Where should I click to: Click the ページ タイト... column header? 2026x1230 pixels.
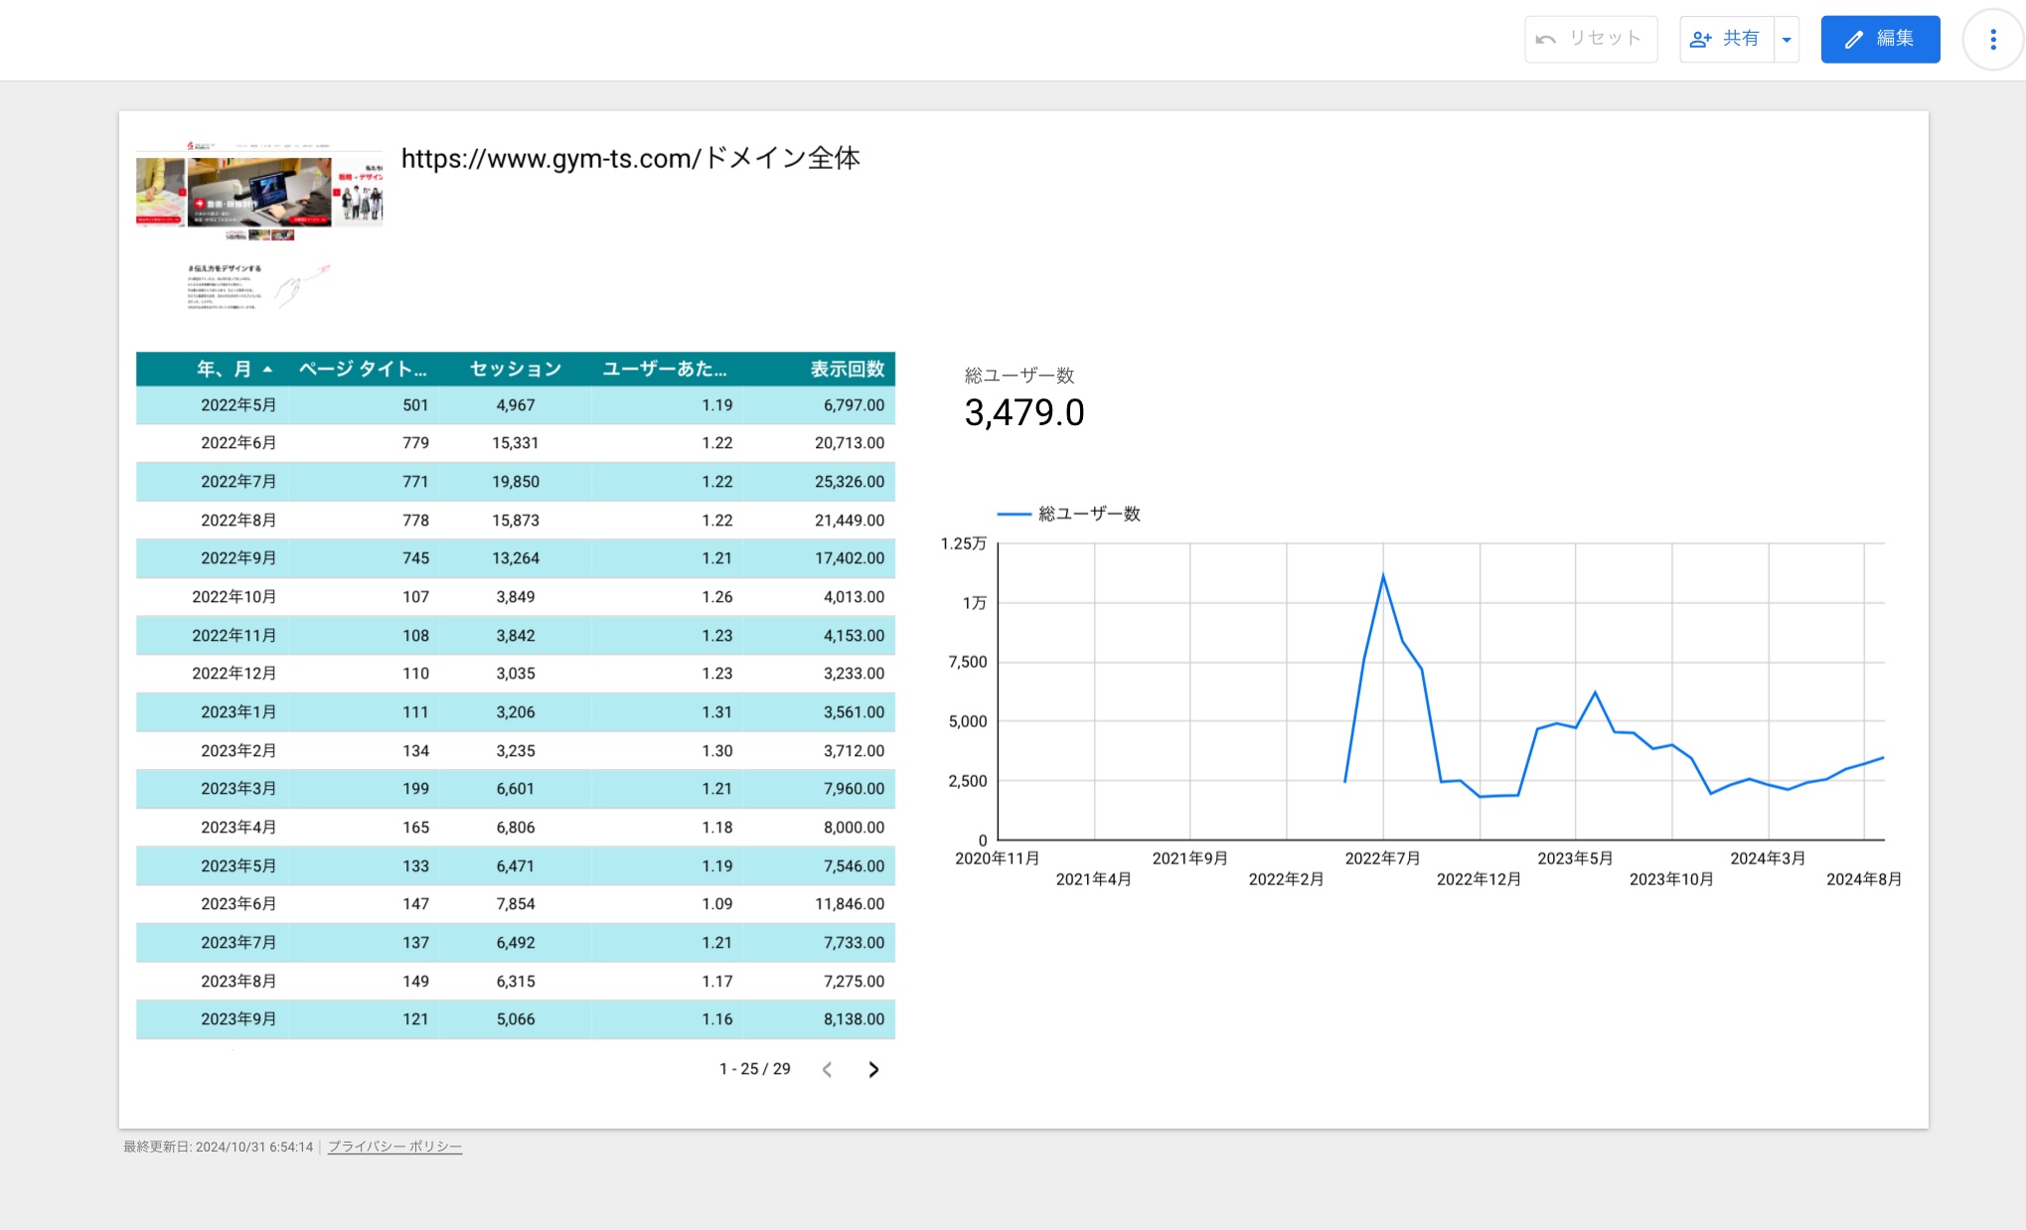coord(363,369)
